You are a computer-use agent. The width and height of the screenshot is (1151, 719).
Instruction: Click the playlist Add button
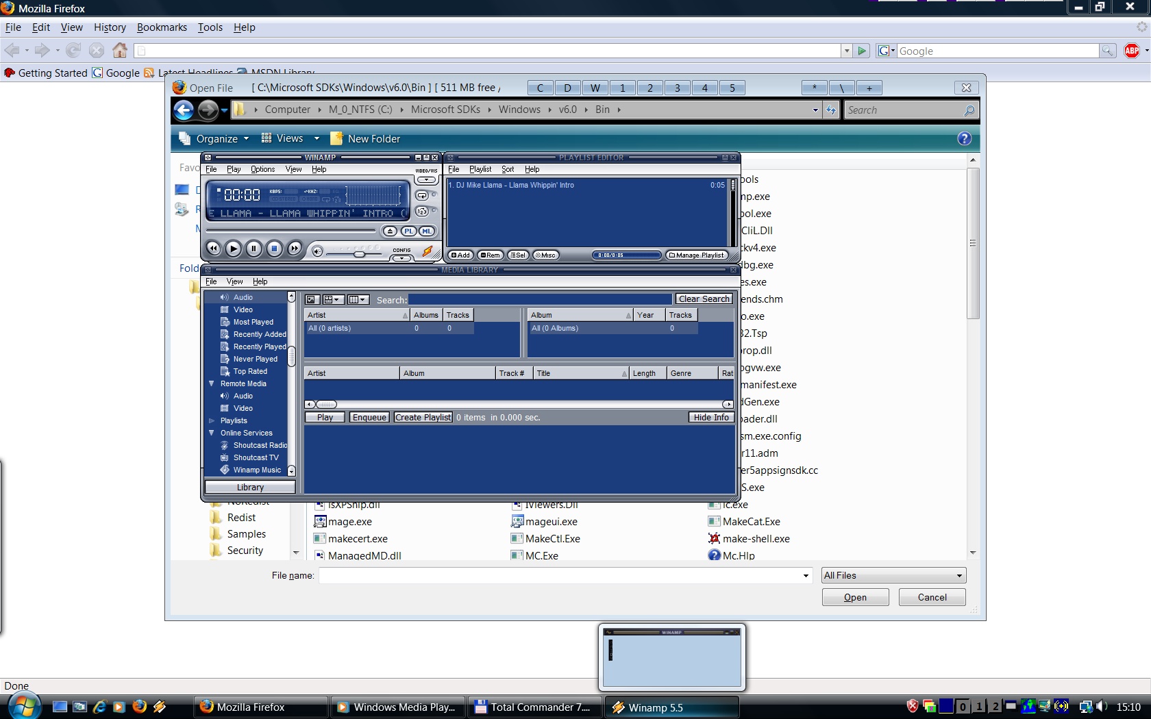click(x=460, y=255)
